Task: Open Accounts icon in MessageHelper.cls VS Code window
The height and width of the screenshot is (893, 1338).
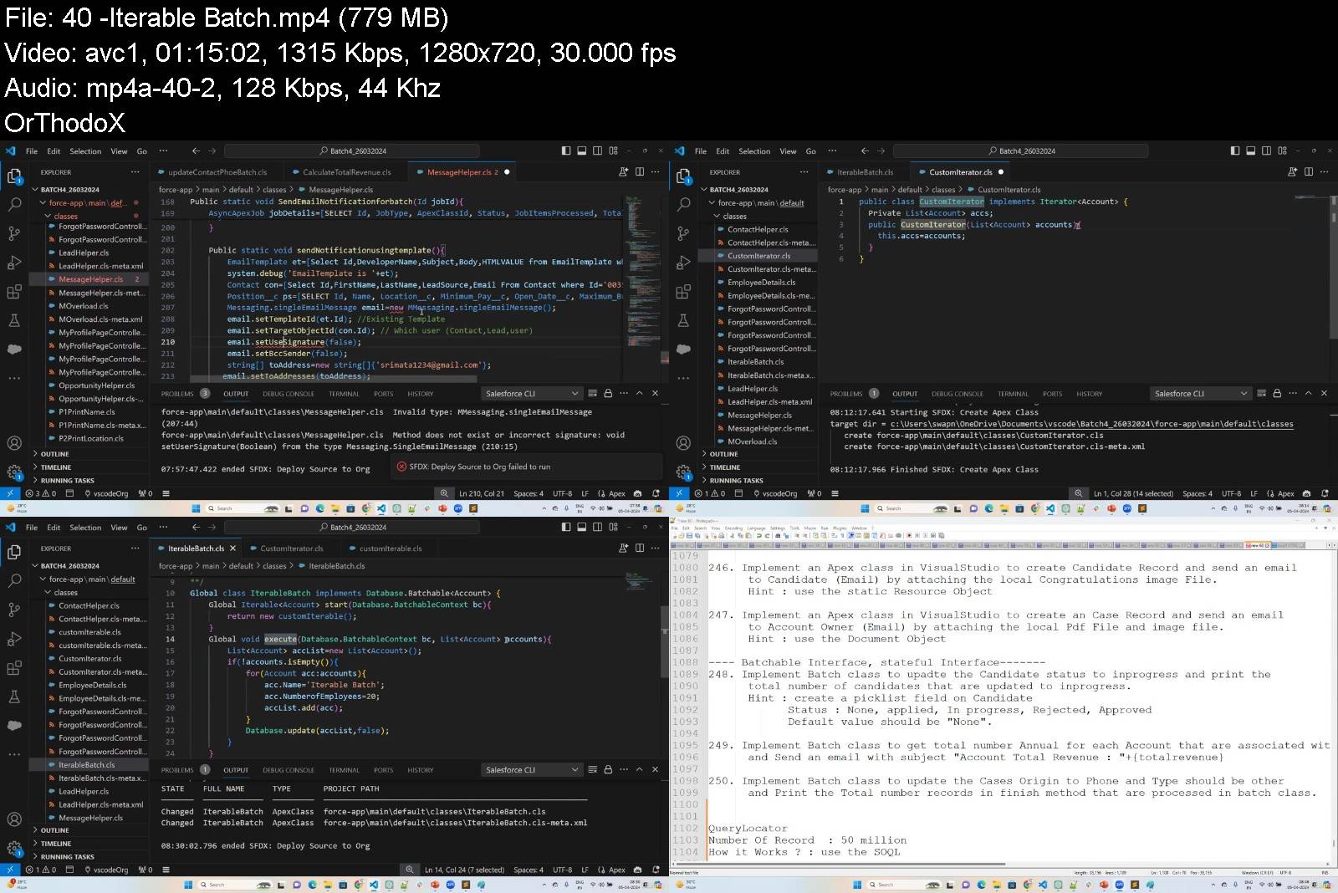Action: (14, 443)
